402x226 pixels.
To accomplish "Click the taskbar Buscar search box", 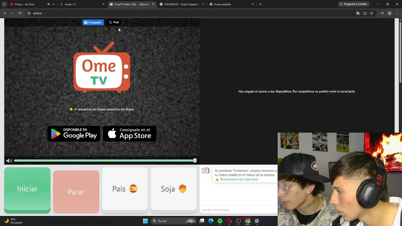I will (174, 221).
